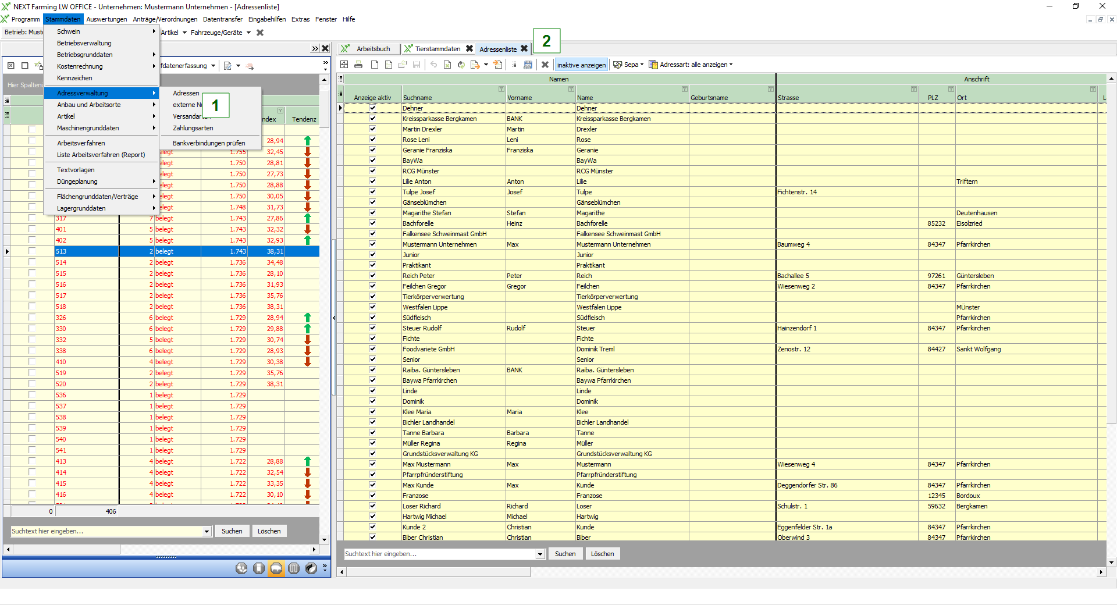Image resolution: width=1117 pixels, height=605 pixels.
Task: Click the leaf module icon in bottom bar
Action: [x=311, y=568]
